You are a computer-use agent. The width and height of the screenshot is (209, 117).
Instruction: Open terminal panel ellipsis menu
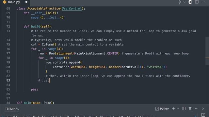tap(197, 109)
